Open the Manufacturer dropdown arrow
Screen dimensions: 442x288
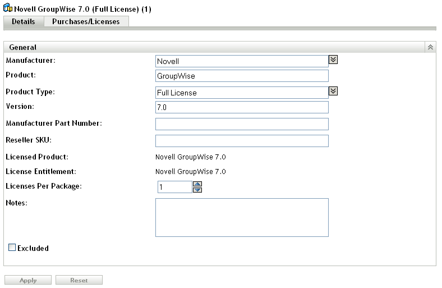(333, 60)
